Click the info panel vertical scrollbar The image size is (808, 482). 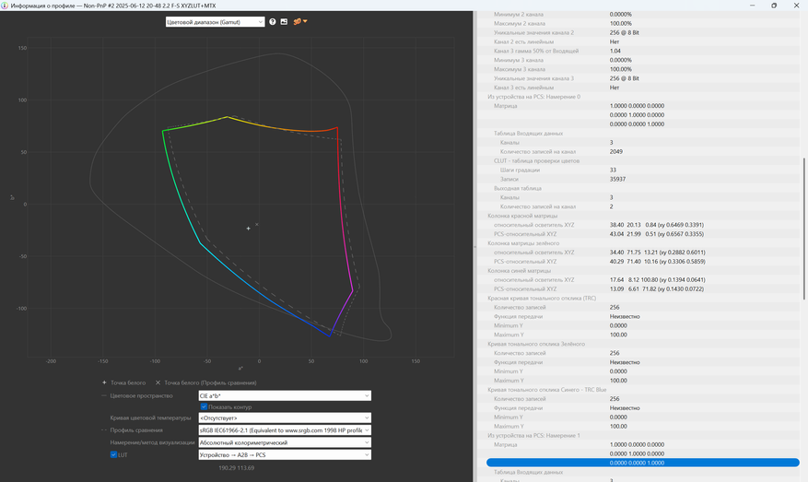click(x=804, y=230)
